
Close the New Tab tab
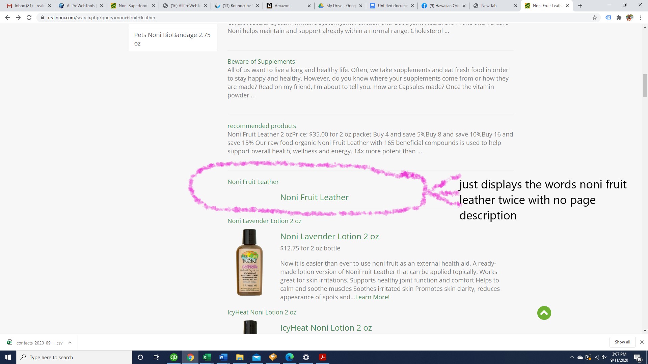point(516,6)
